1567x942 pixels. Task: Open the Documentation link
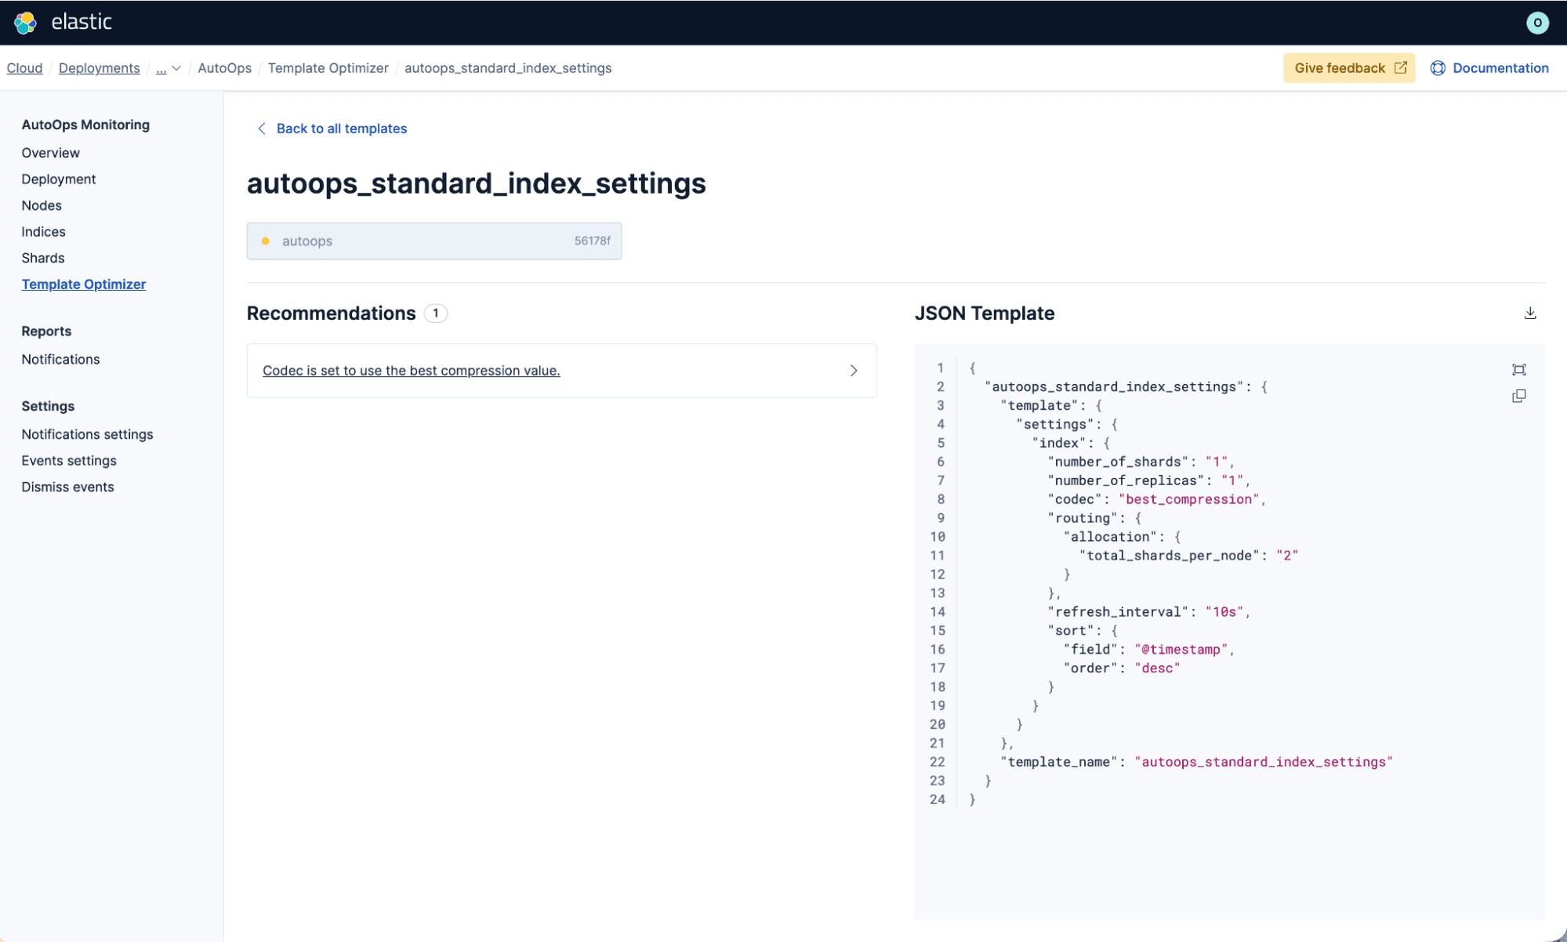click(x=1500, y=68)
